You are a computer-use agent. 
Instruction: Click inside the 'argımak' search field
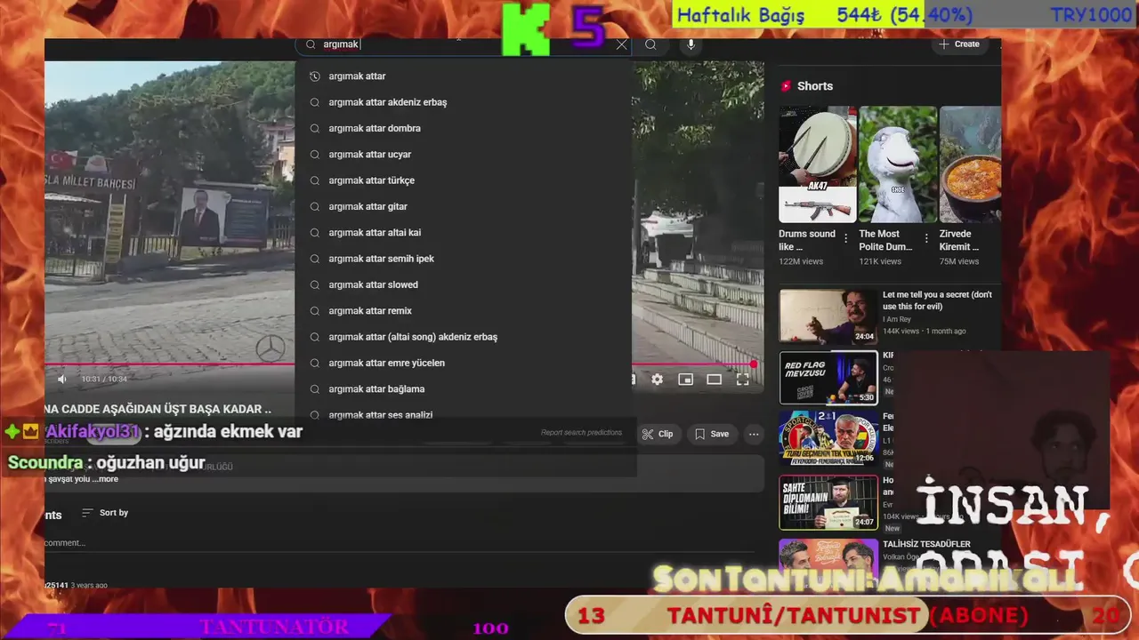click(463, 44)
